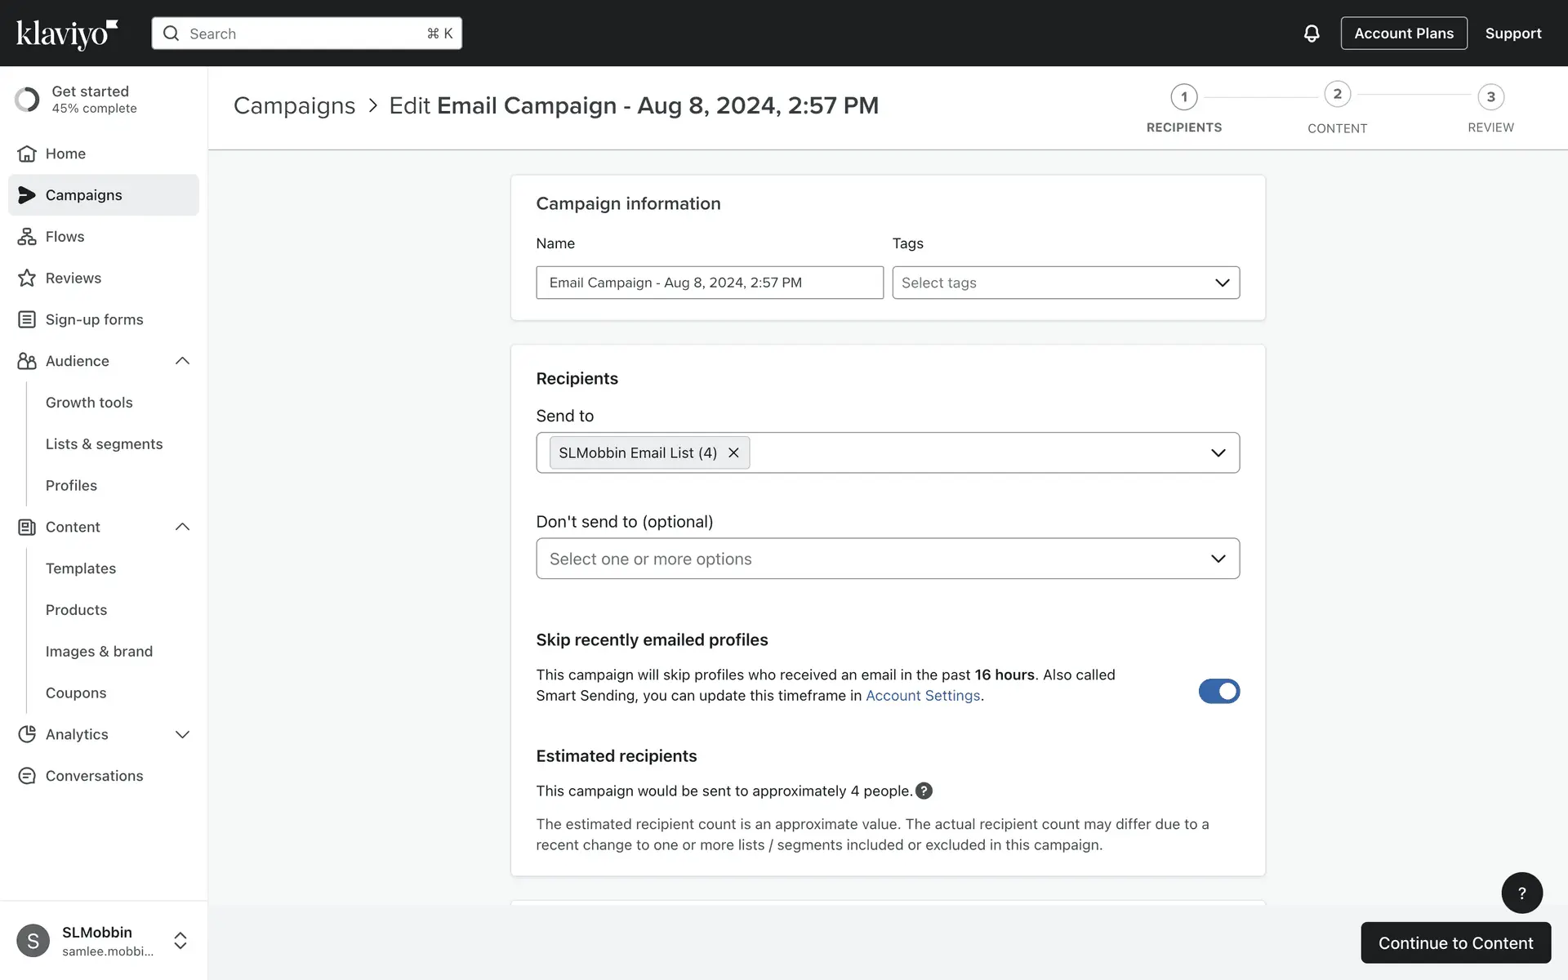Click the Klaviyo logo

click(67, 33)
